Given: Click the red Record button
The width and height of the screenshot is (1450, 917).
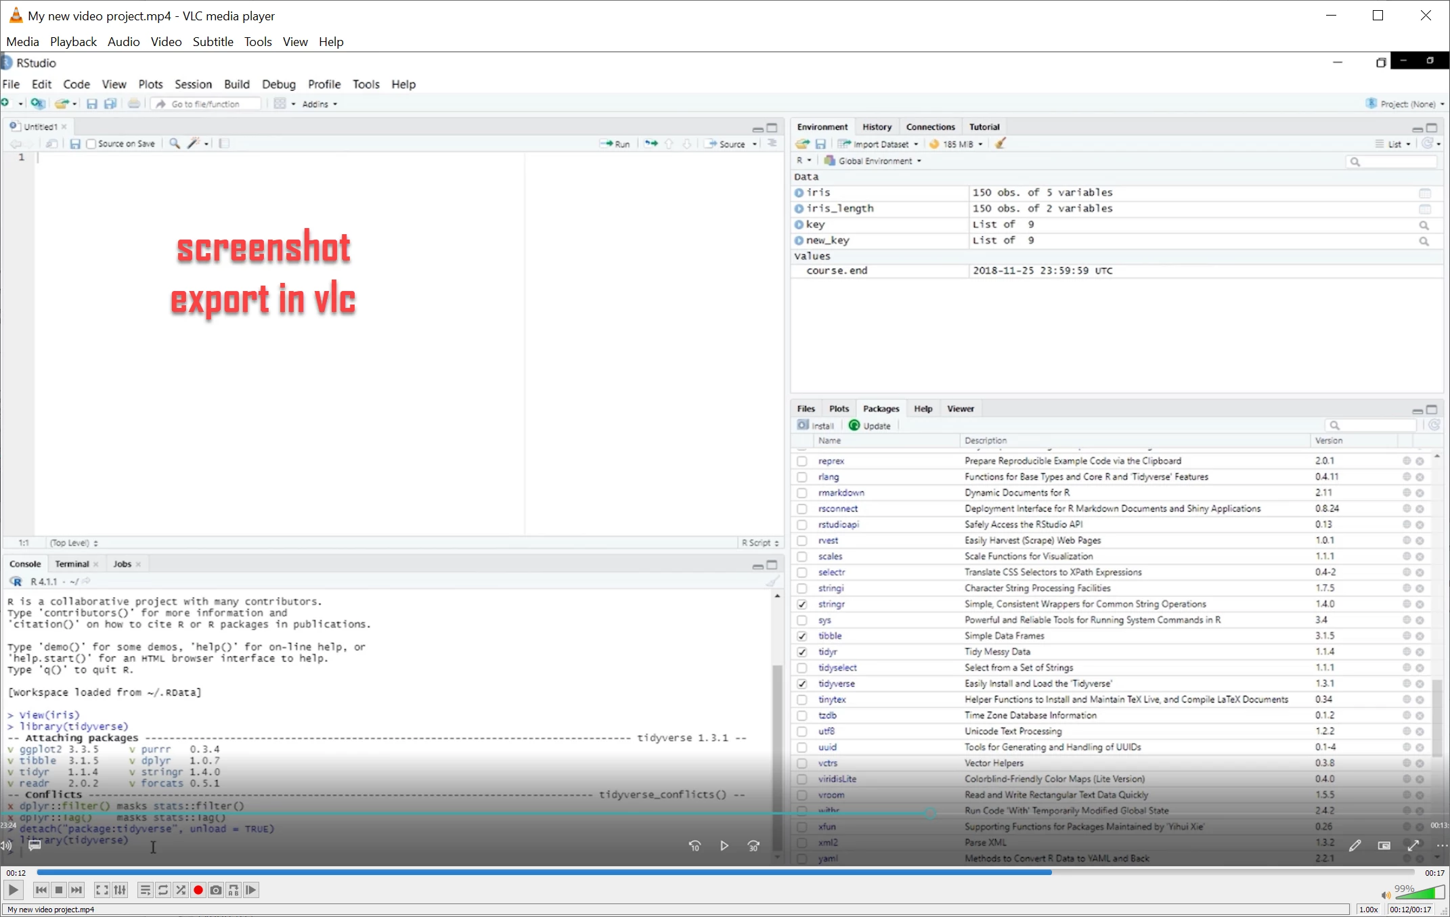Looking at the screenshot, I should 198,891.
